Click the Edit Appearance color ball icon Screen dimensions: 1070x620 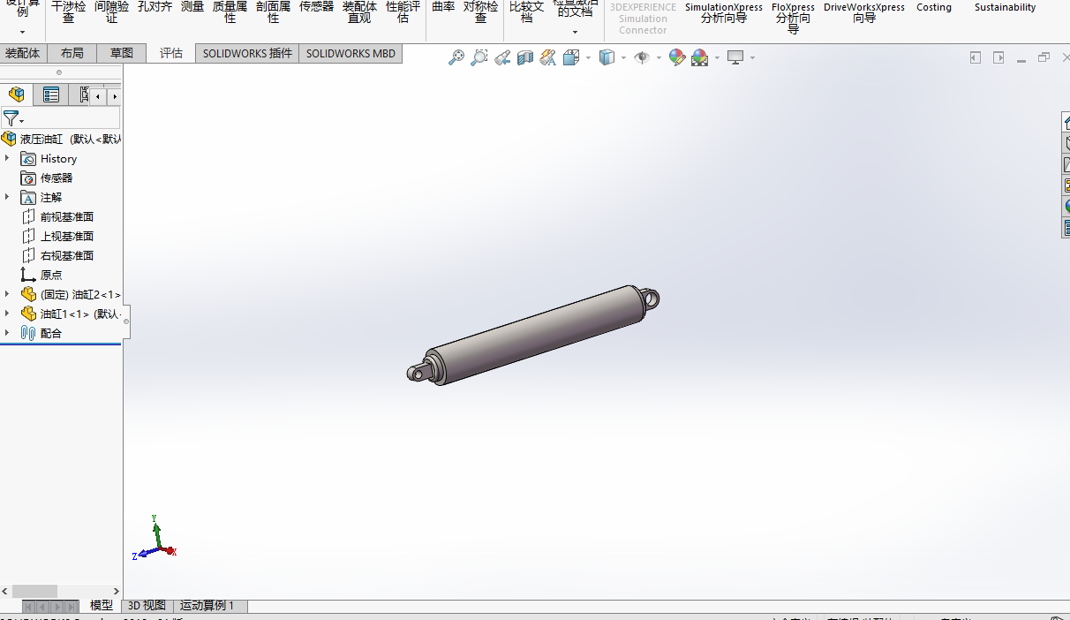click(x=677, y=57)
